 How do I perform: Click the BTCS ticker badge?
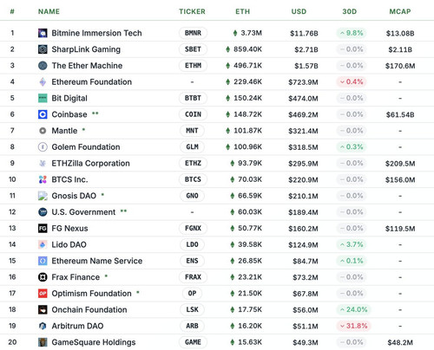pyautogui.click(x=193, y=179)
